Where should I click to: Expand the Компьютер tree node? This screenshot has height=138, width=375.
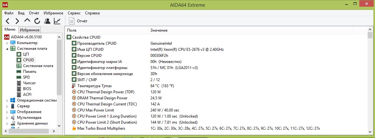7,43
